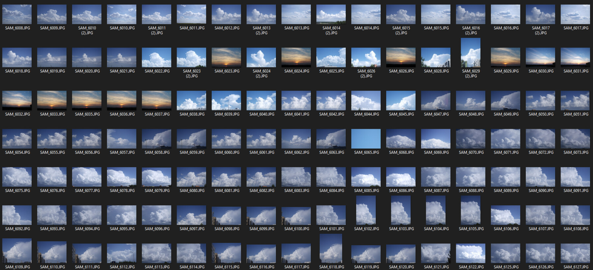Image resolution: width=593 pixels, height=270 pixels.
Task: Select the SAM_6098.JPG thumbnail
Action: pos(227,216)
